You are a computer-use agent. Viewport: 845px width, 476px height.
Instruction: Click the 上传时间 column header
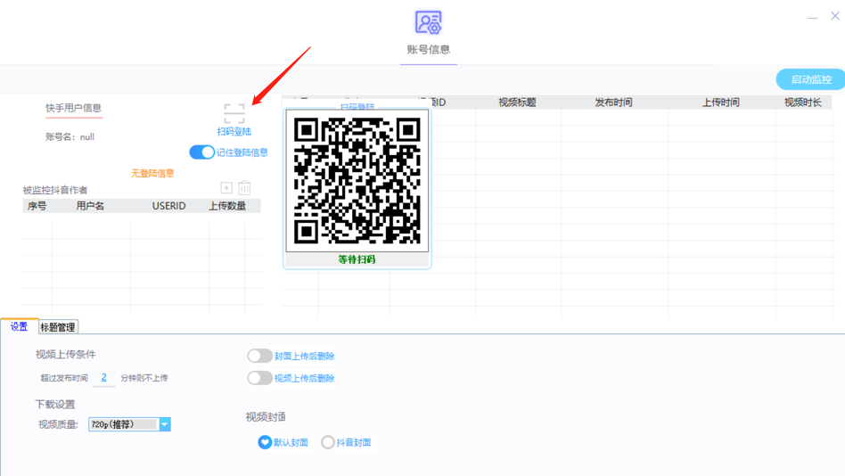pyautogui.click(x=721, y=103)
